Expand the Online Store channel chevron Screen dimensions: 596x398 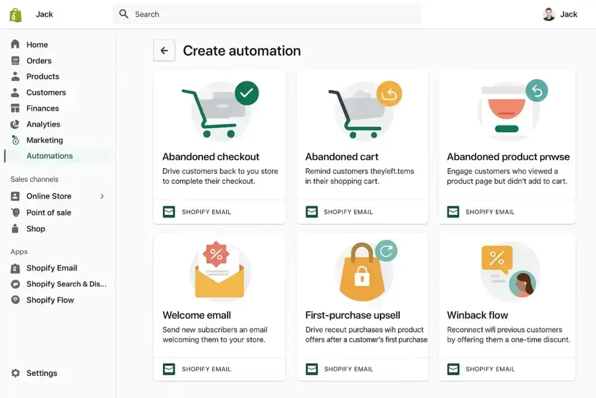(x=102, y=196)
